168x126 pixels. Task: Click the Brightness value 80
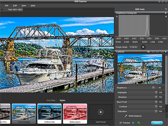tap(160, 88)
